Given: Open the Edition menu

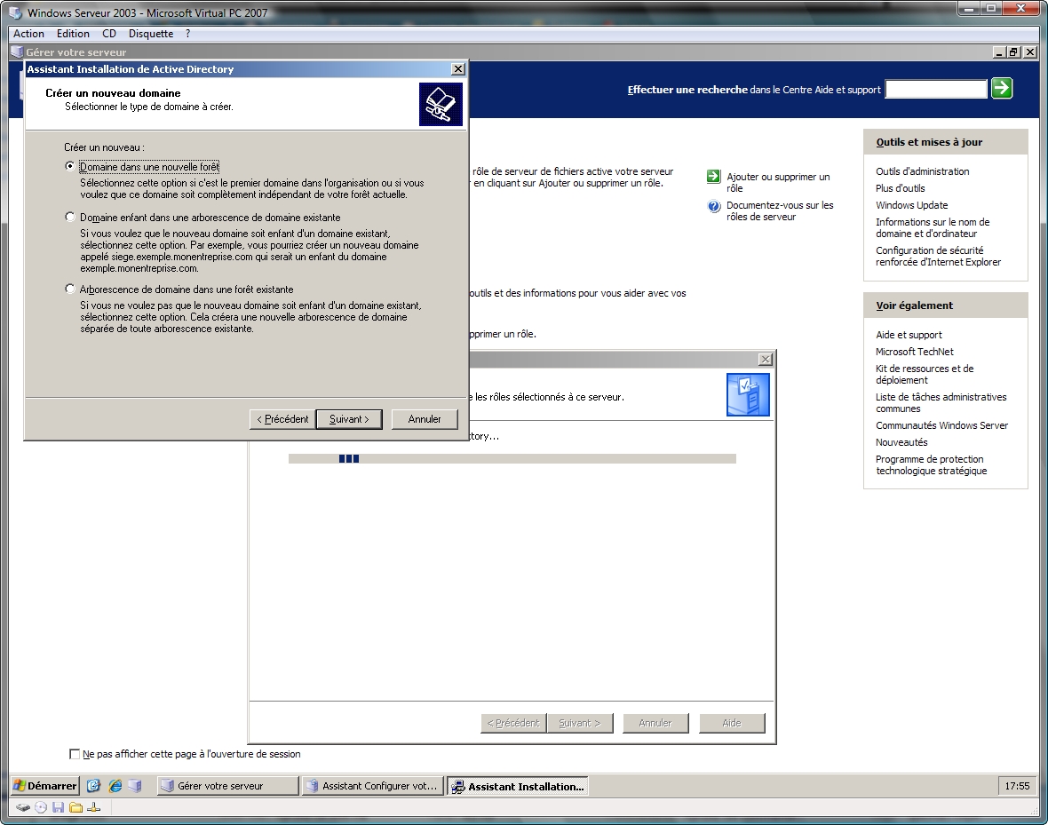Looking at the screenshot, I should pyautogui.click(x=73, y=34).
